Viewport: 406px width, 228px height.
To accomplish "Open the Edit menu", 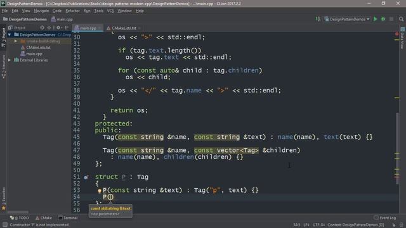I will click(x=15, y=11).
